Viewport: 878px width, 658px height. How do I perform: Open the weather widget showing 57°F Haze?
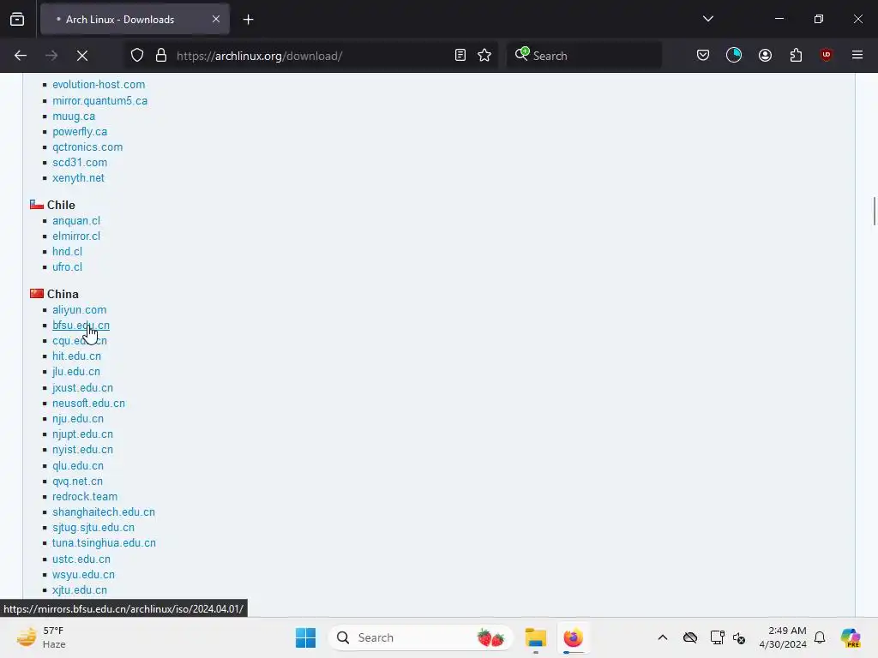[x=41, y=637]
